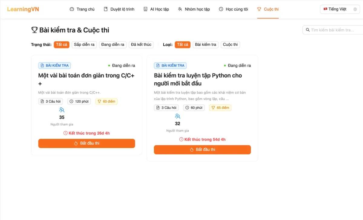Start the C/C++ test with Bắt đầu thi
Image resolution: width=363 pixels, height=220 pixels.
[x=87, y=143]
